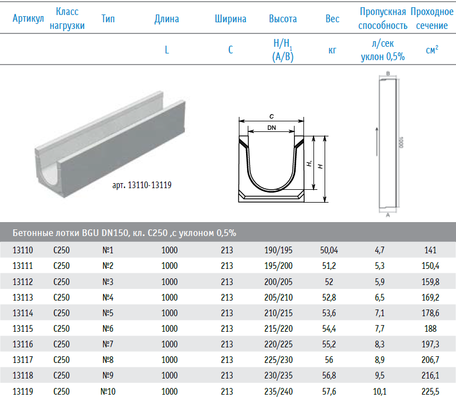
Task: Click article number 13119 in last row
Action: tap(23, 392)
